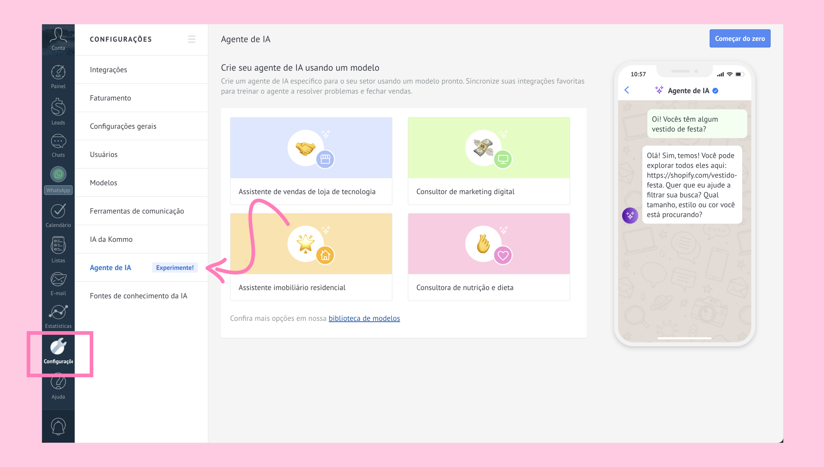This screenshot has width=824, height=467.
Task: Click the purple AI agent avatar in chat
Action: pos(630,216)
